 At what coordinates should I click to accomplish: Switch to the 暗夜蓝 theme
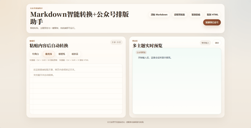[x=75, y=54]
